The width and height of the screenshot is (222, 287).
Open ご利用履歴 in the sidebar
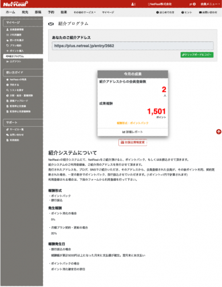(x=14, y=35)
